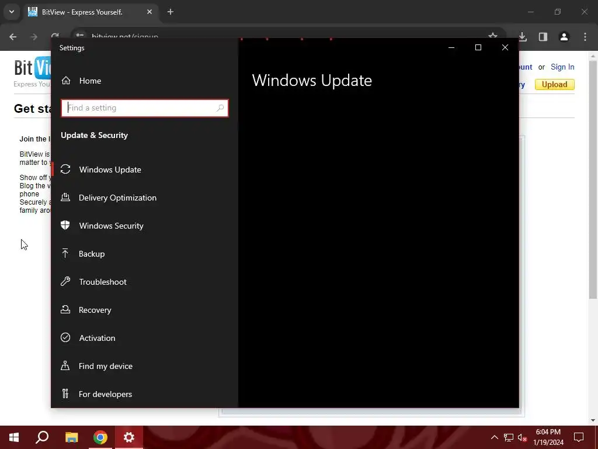Image resolution: width=598 pixels, height=449 pixels.
Task: Go back in Chrome
Action: [13, 37]
